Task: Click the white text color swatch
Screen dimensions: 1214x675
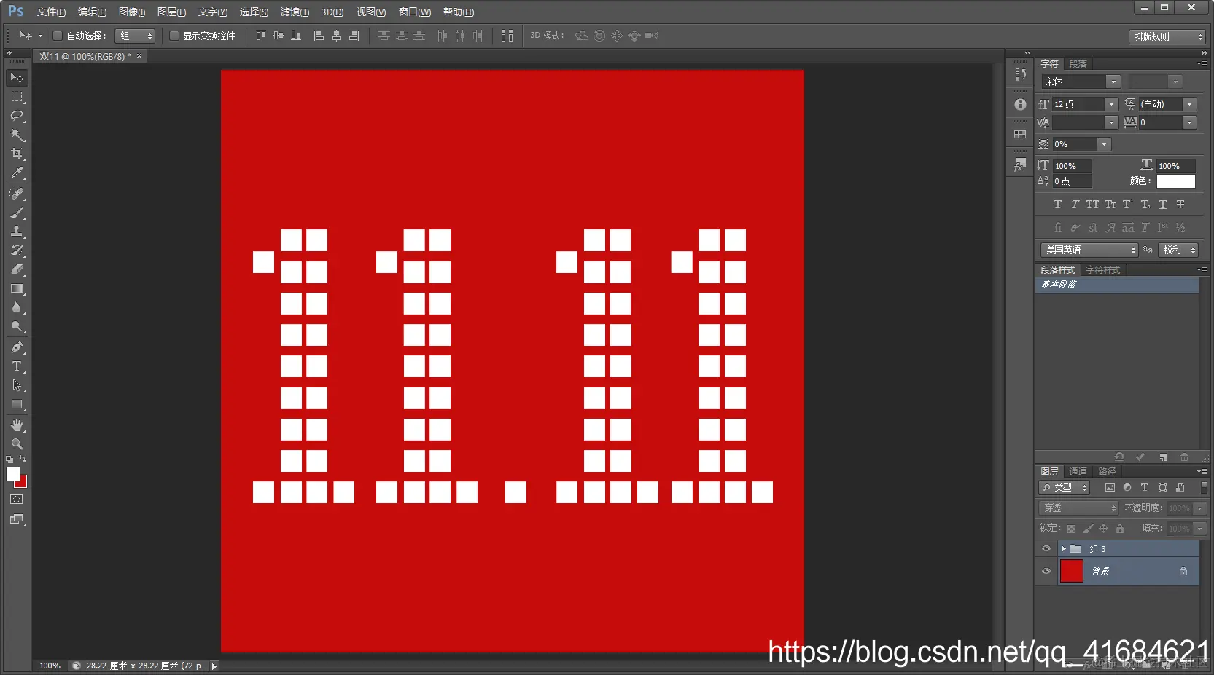Action: pos(1176,181)
